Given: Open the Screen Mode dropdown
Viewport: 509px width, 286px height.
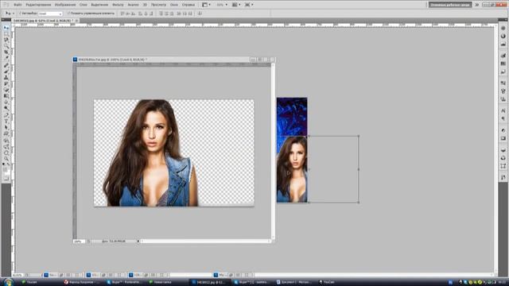Looking at the screenshot, I should click(x=249, y=5).
